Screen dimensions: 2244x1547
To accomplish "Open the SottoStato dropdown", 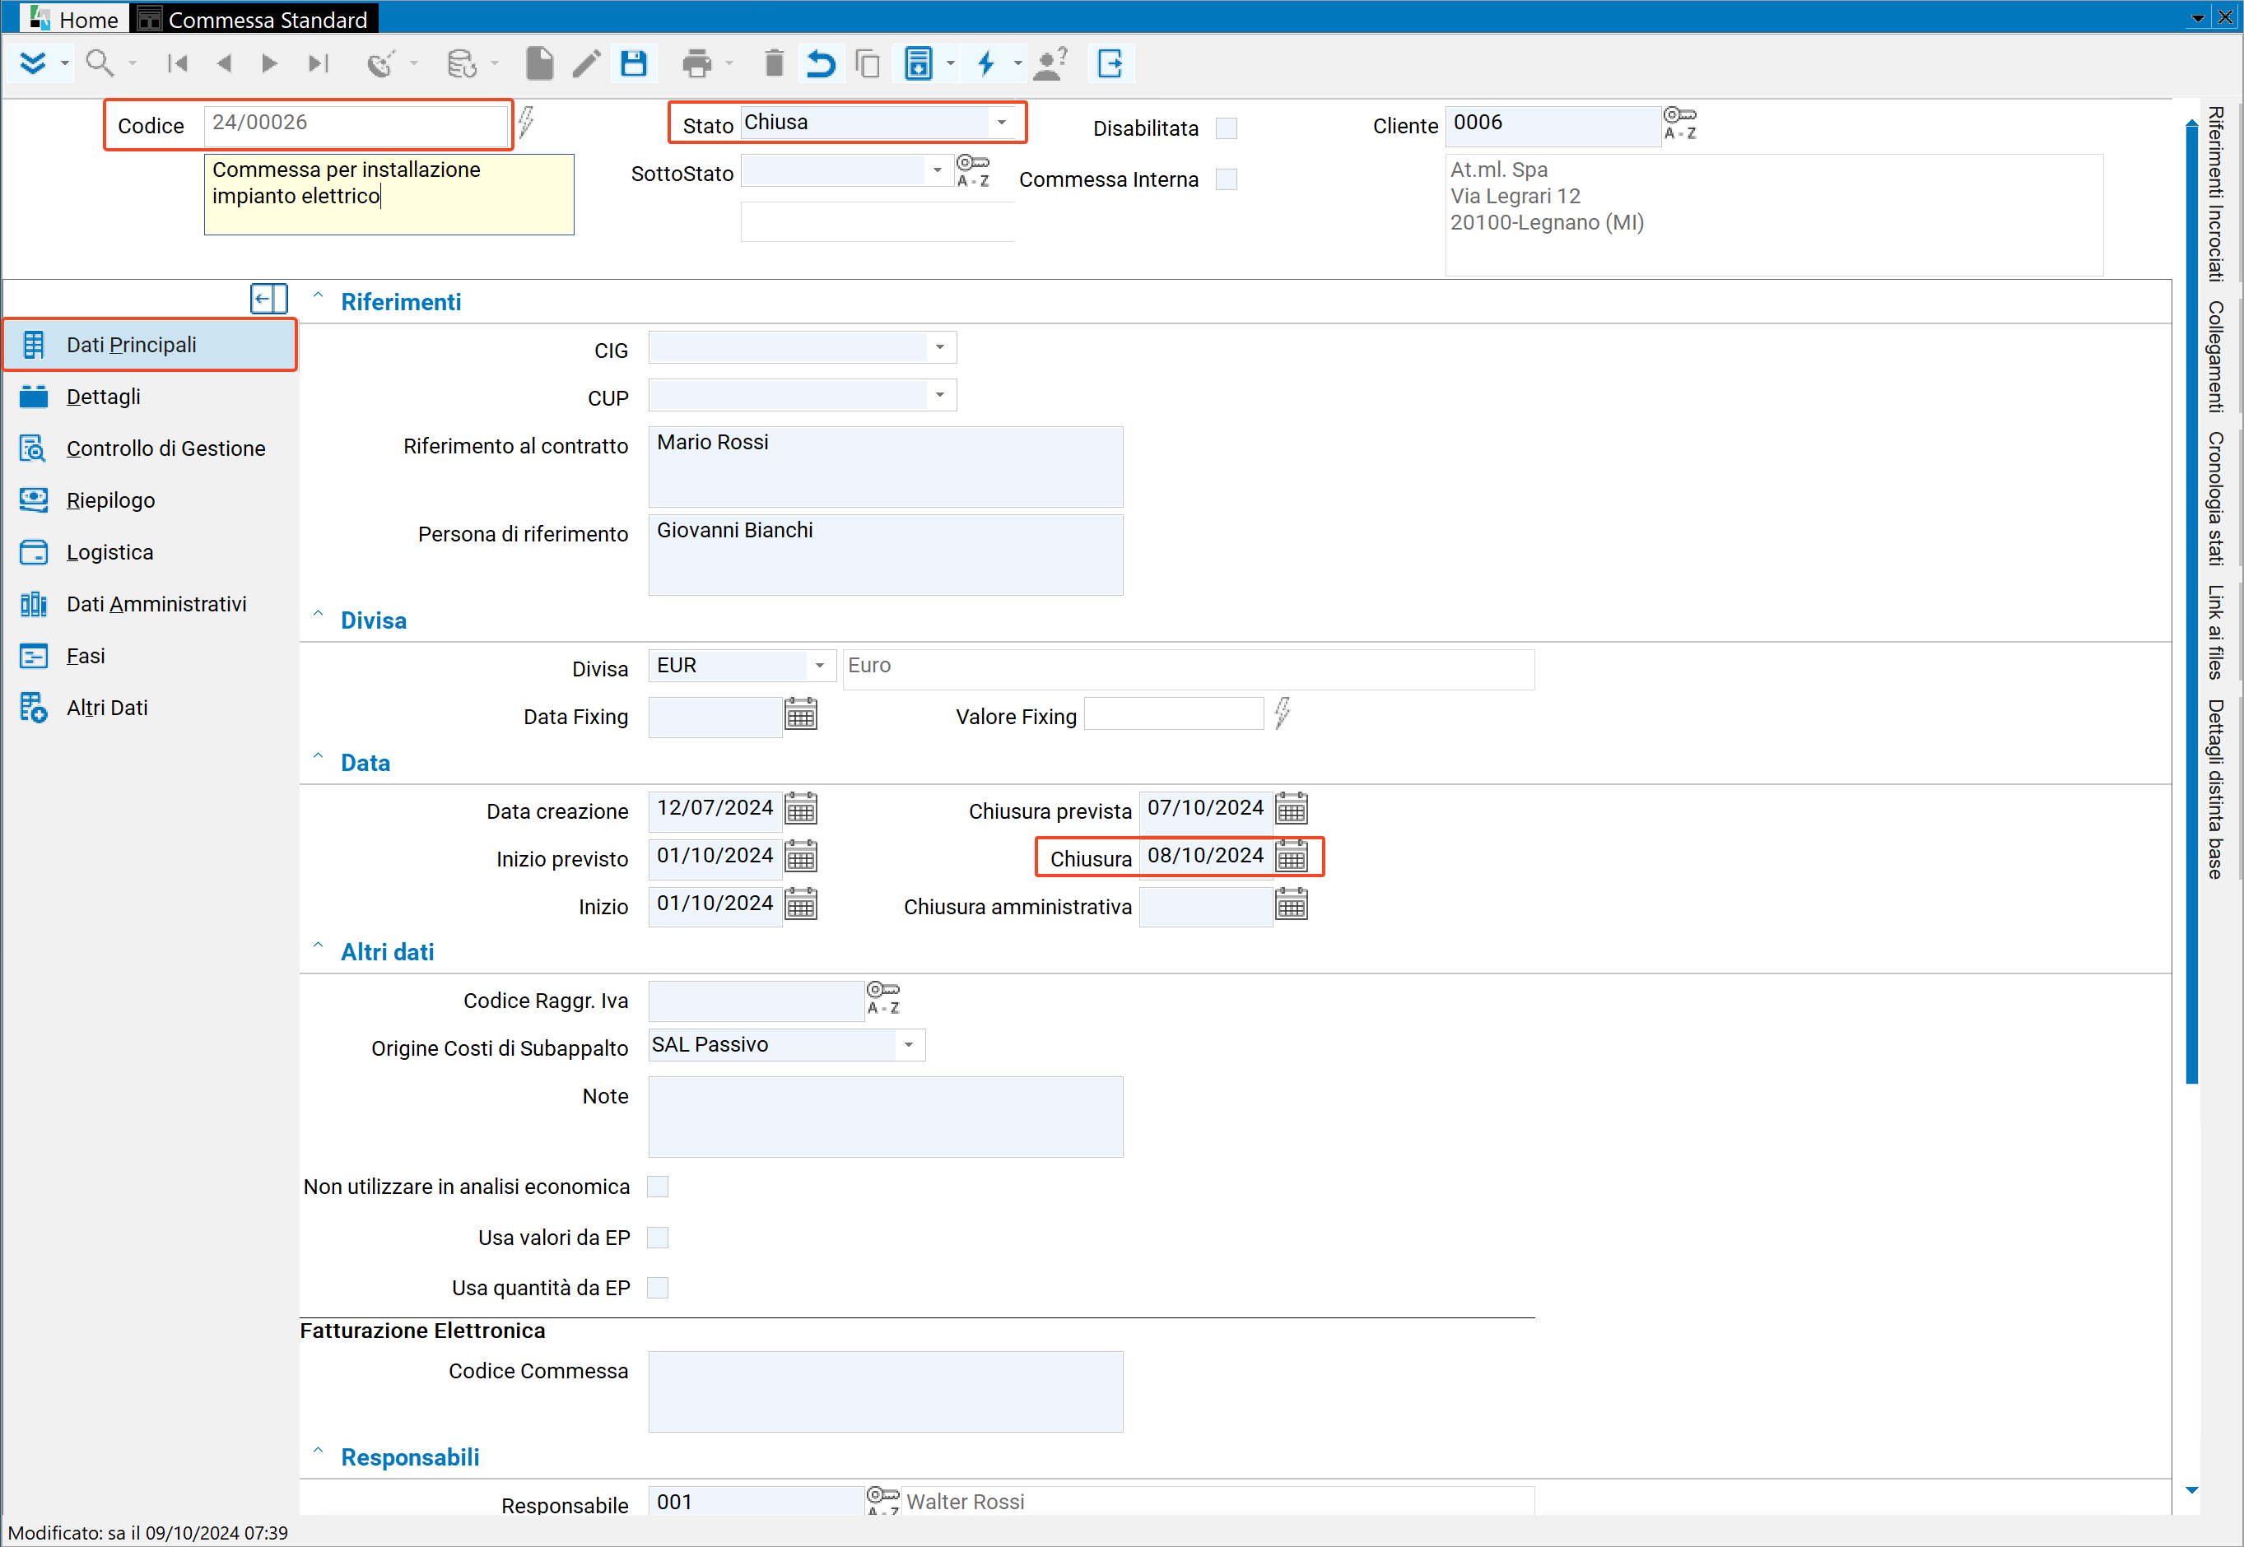I will coord(937,170).
